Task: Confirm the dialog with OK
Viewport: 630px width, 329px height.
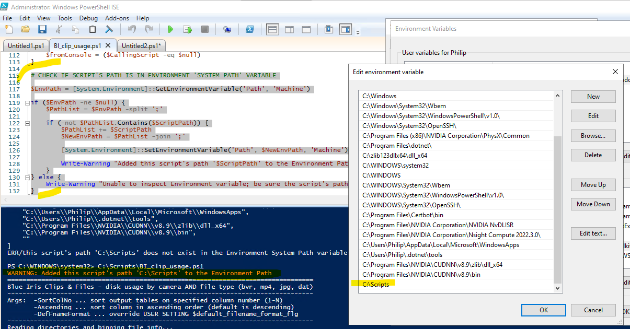Action: [x=544, y=310]
